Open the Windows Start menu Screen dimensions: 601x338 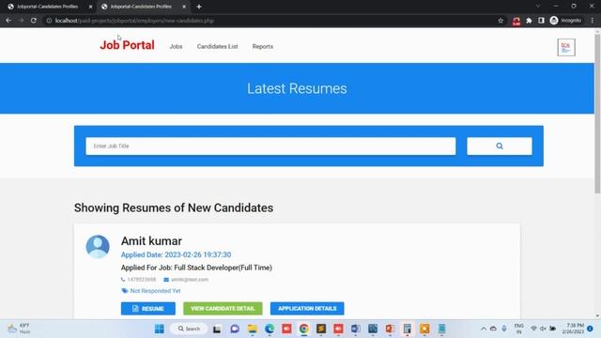click(x=159, y=329)
